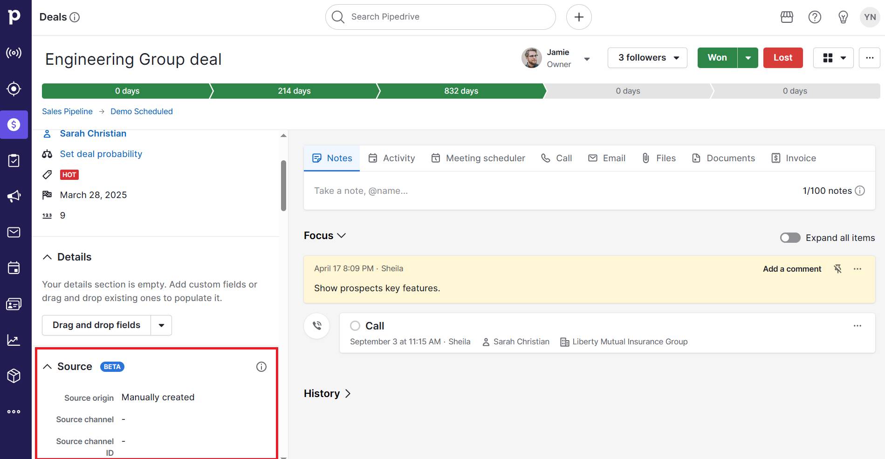Open the Products box icon in sidebar

[14, 376]
